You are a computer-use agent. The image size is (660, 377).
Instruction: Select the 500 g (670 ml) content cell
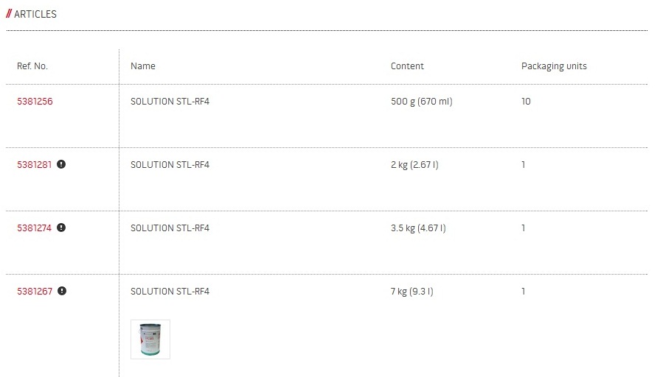click(421, 102)
